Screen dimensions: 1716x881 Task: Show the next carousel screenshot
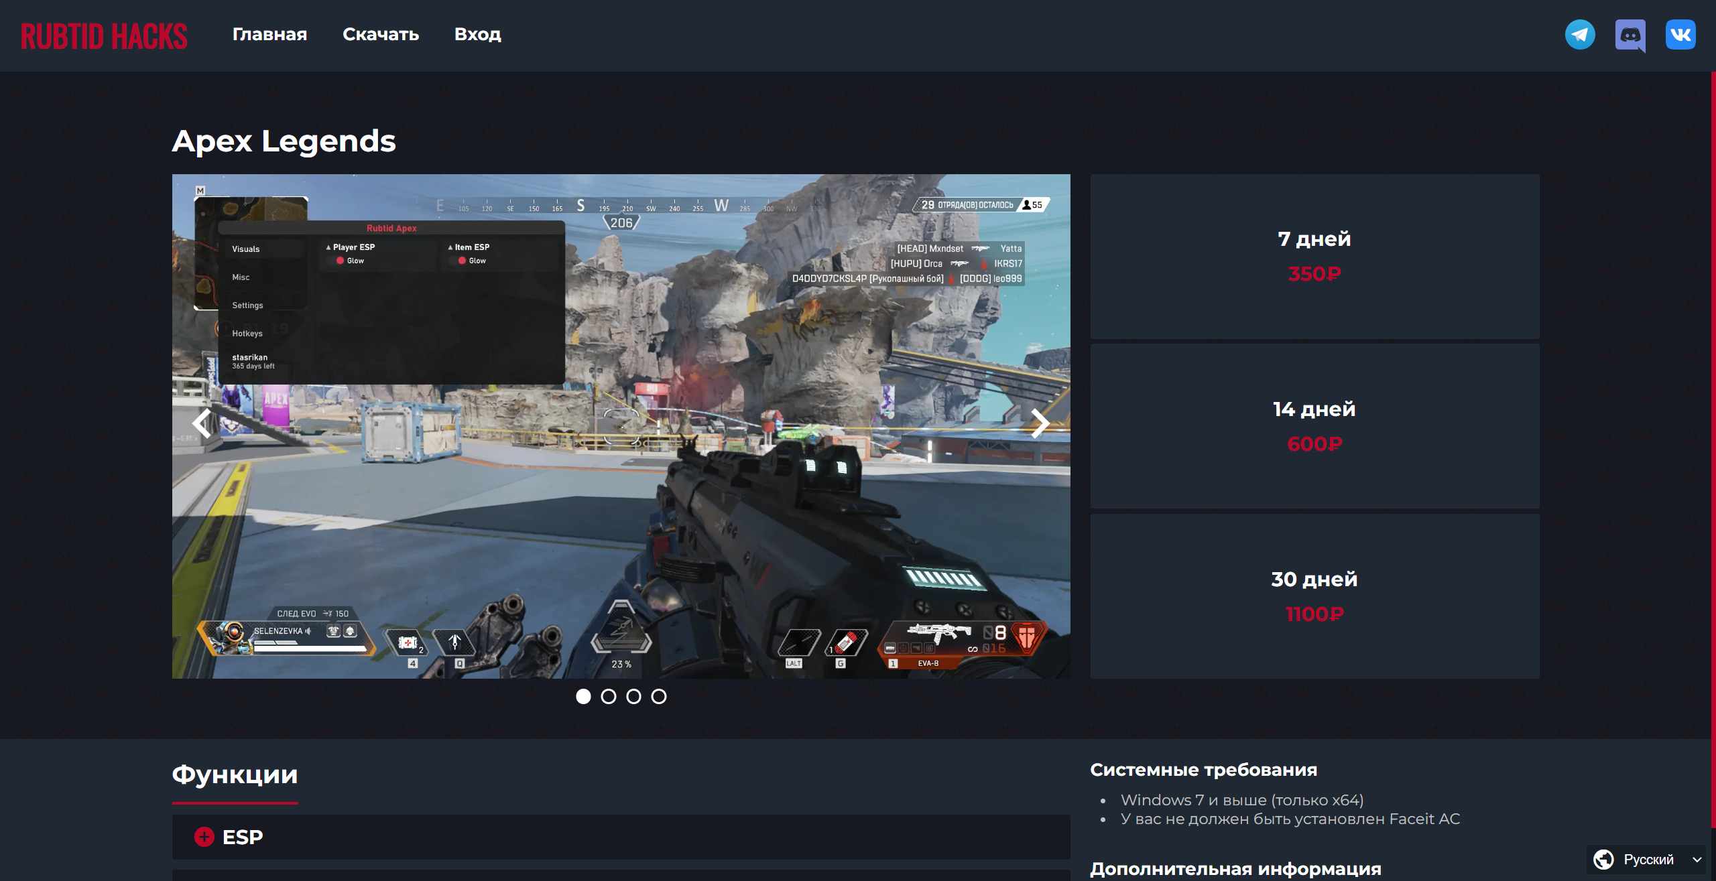tap(1040, 423)
